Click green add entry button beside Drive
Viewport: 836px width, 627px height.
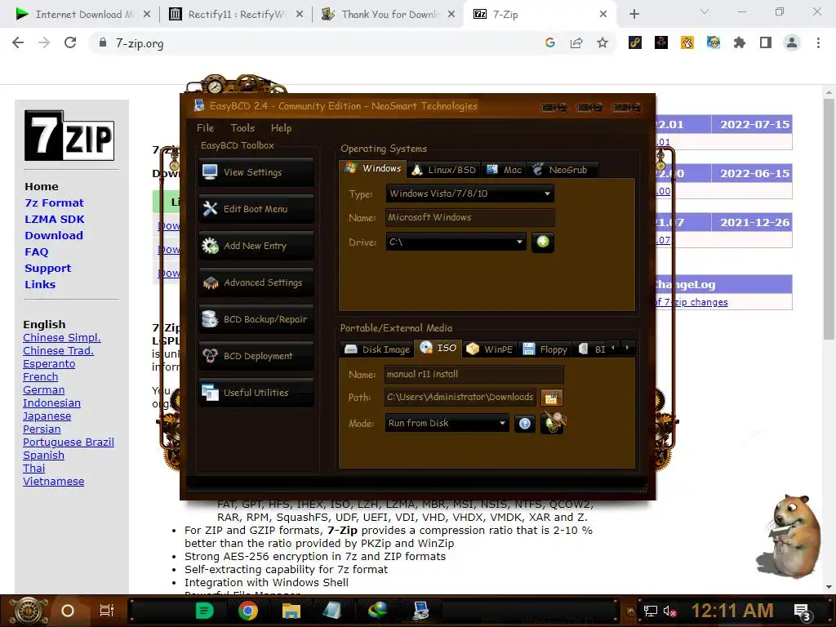[543, 242]
